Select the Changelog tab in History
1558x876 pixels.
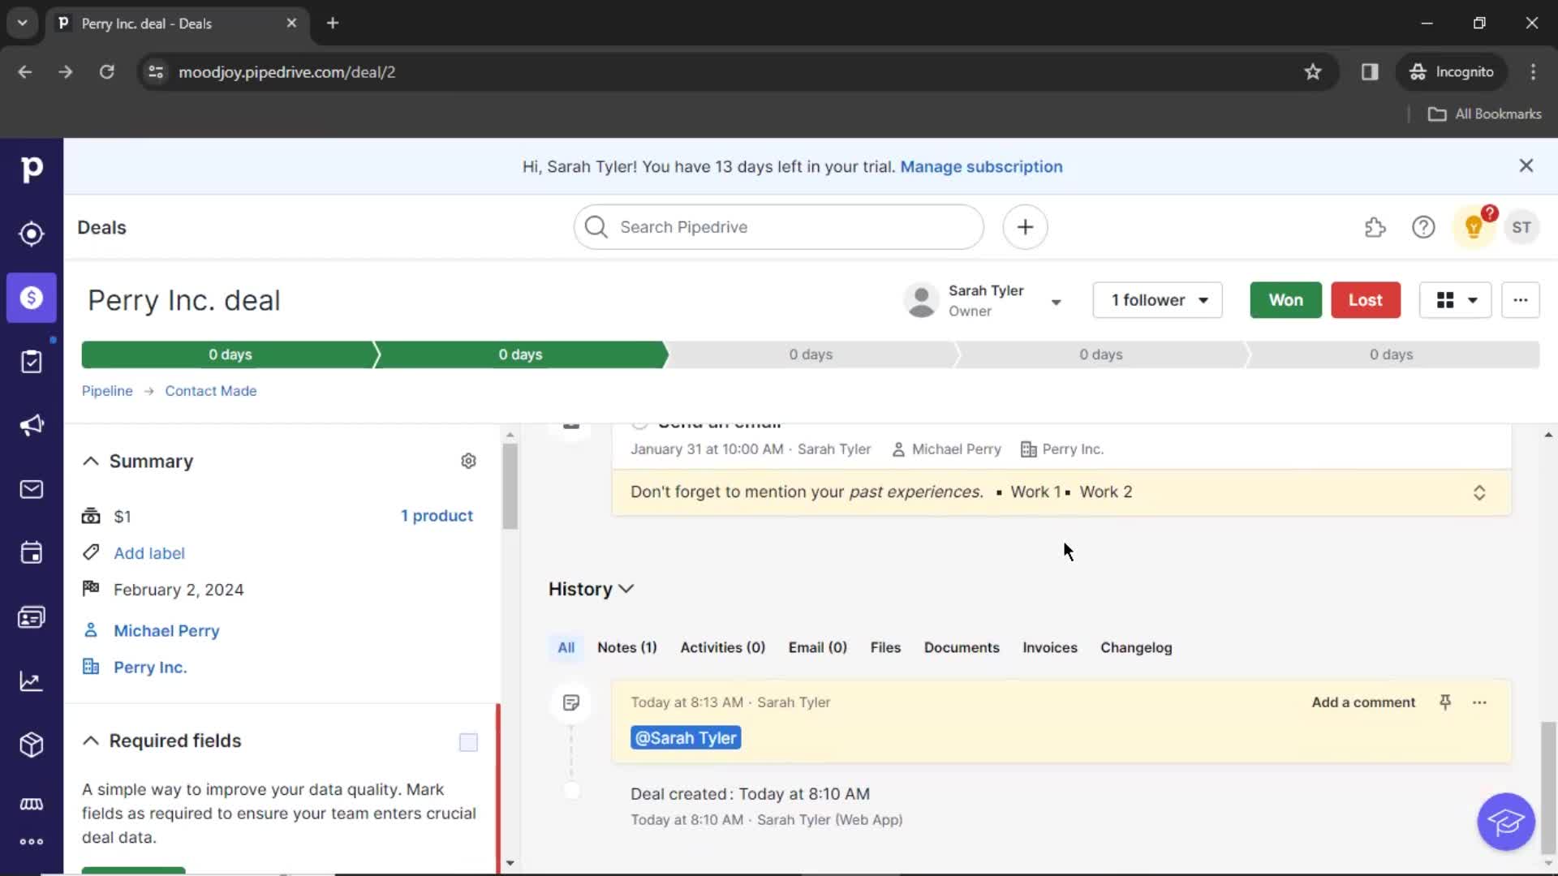(1138, 647)
